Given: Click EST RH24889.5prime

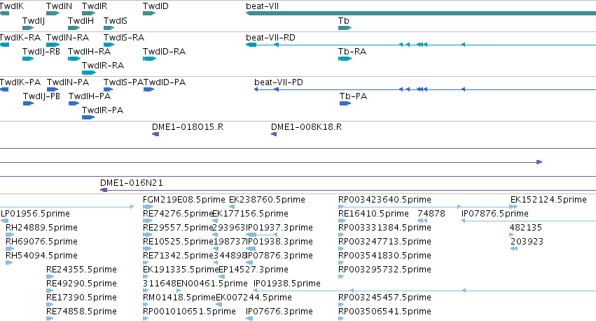Looking at the screenshot, I should [41, 228].
